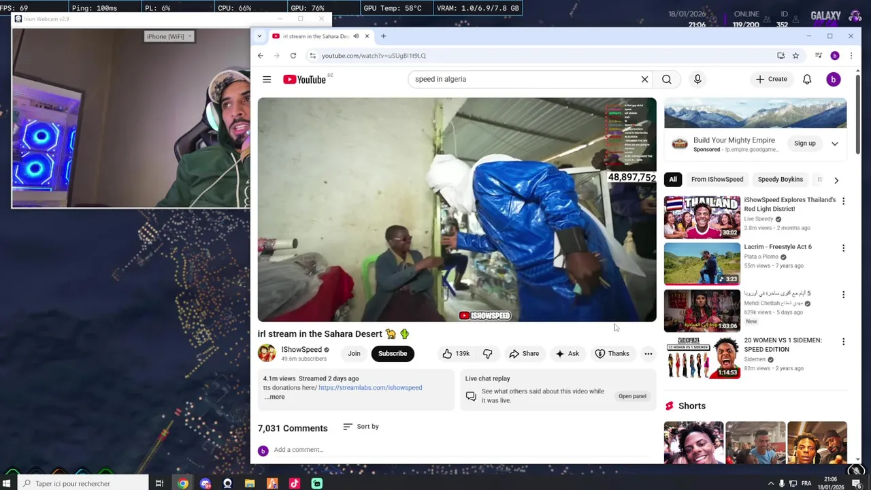Viewport: 871px width, 490px height.
Task: Click the install/cast icon in address bar
Action: (x=780, y=56)
